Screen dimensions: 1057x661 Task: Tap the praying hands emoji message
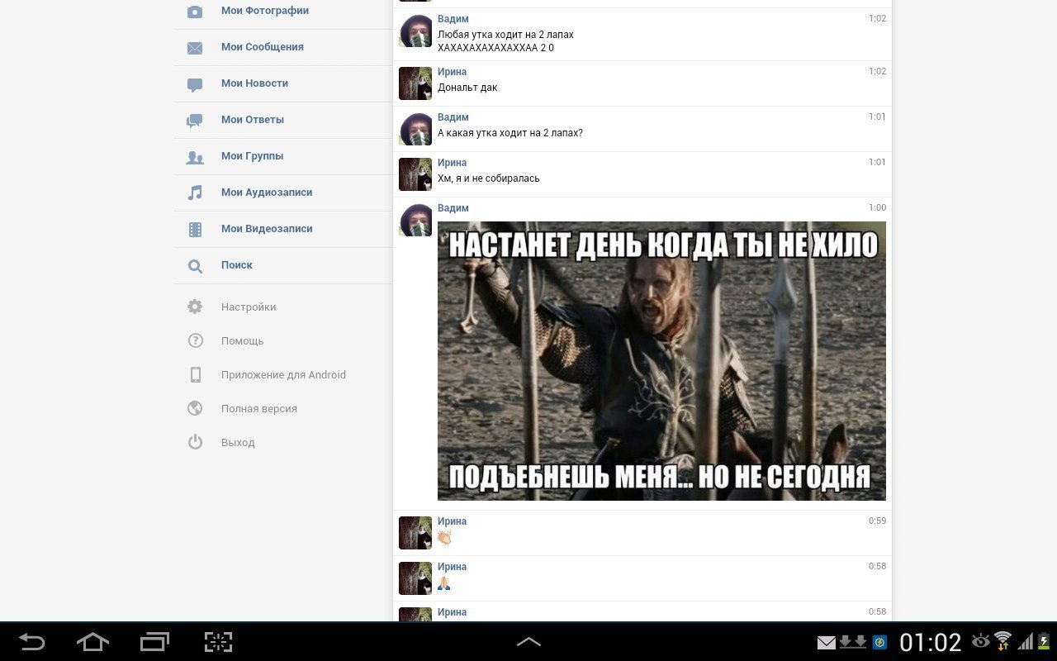(x=444, y=583)
